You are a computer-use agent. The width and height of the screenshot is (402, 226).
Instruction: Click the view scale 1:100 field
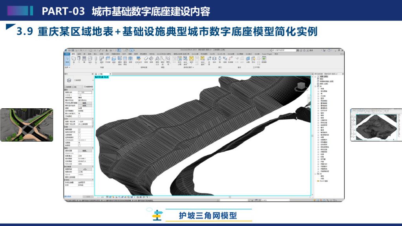(85, 92)
